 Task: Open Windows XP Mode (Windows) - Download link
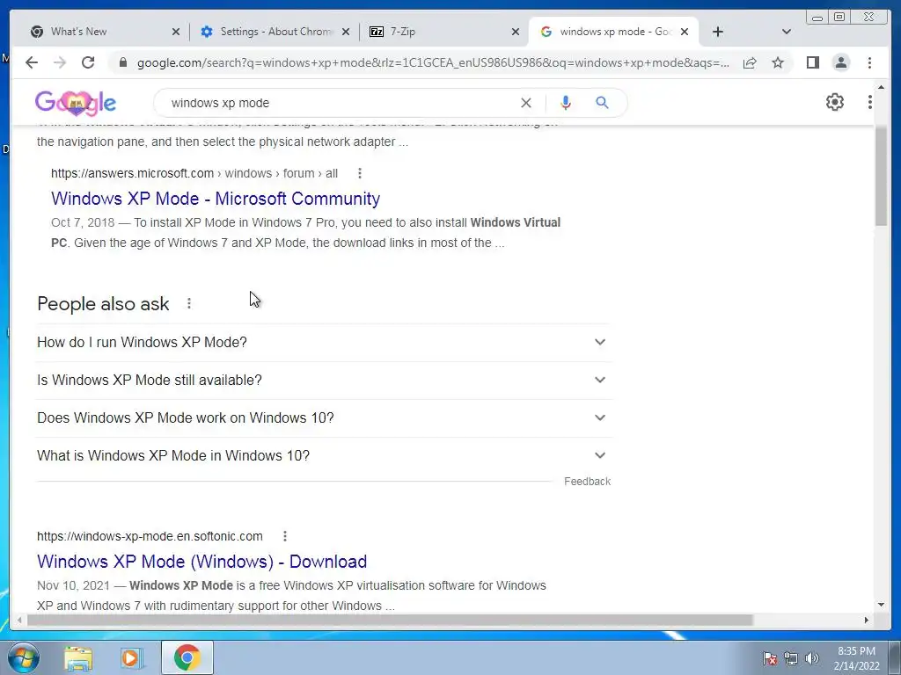click(x=201, y=562)
